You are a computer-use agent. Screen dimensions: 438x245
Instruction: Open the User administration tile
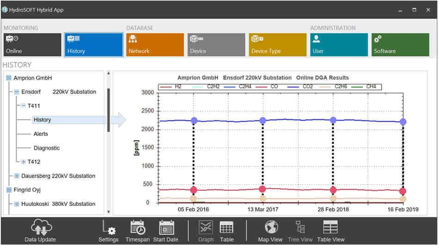(339, 45)
